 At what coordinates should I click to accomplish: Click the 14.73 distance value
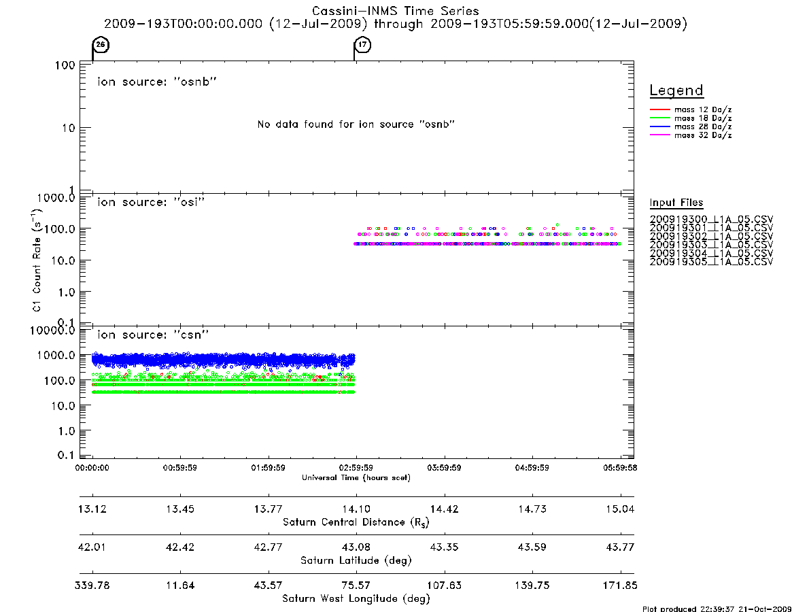coord(532,509)
